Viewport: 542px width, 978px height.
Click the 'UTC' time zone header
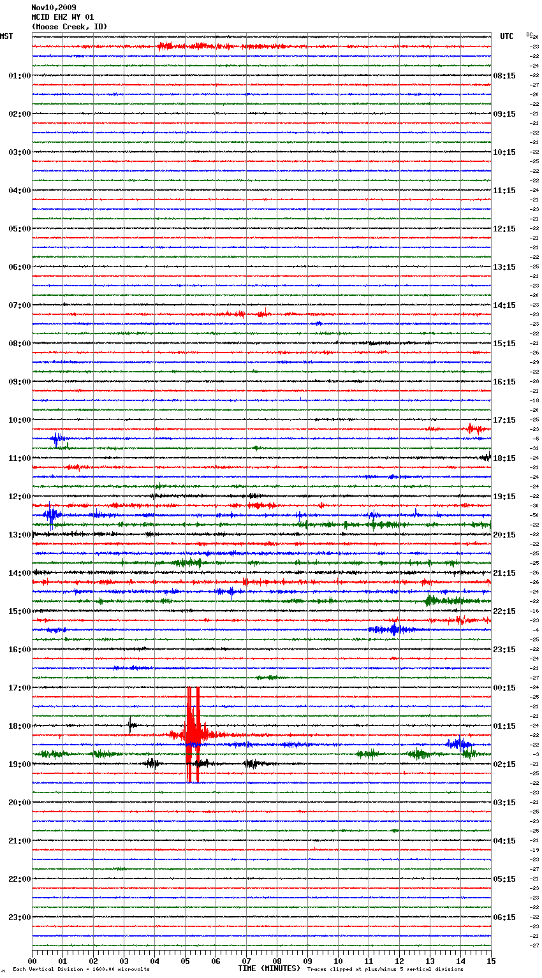pyautogui.click(x=506, y=36)
